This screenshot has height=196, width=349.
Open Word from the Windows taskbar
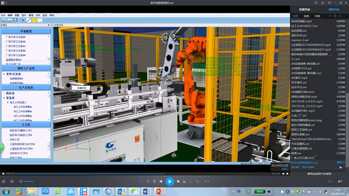click(146, 191)
